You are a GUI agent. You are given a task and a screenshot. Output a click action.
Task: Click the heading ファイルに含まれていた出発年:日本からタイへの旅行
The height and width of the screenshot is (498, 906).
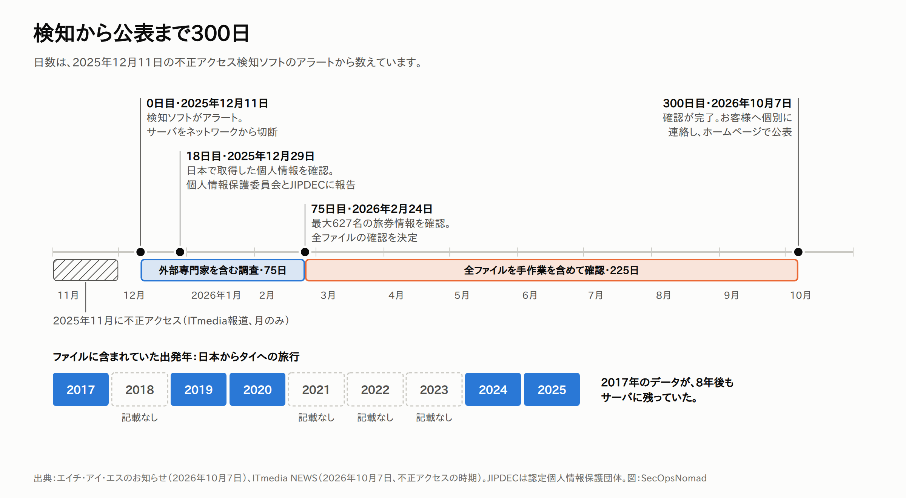point(176,357)
